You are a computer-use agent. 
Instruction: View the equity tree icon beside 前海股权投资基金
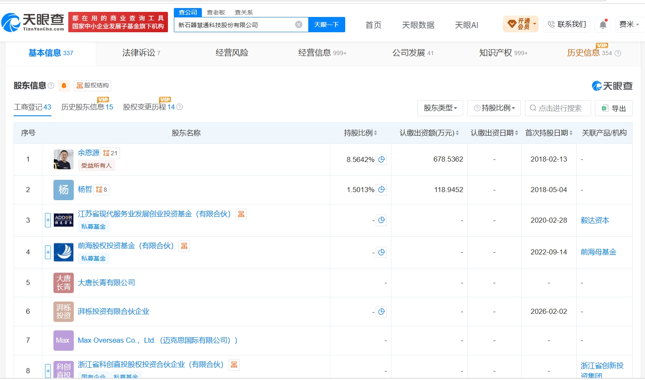pos(184,246)
